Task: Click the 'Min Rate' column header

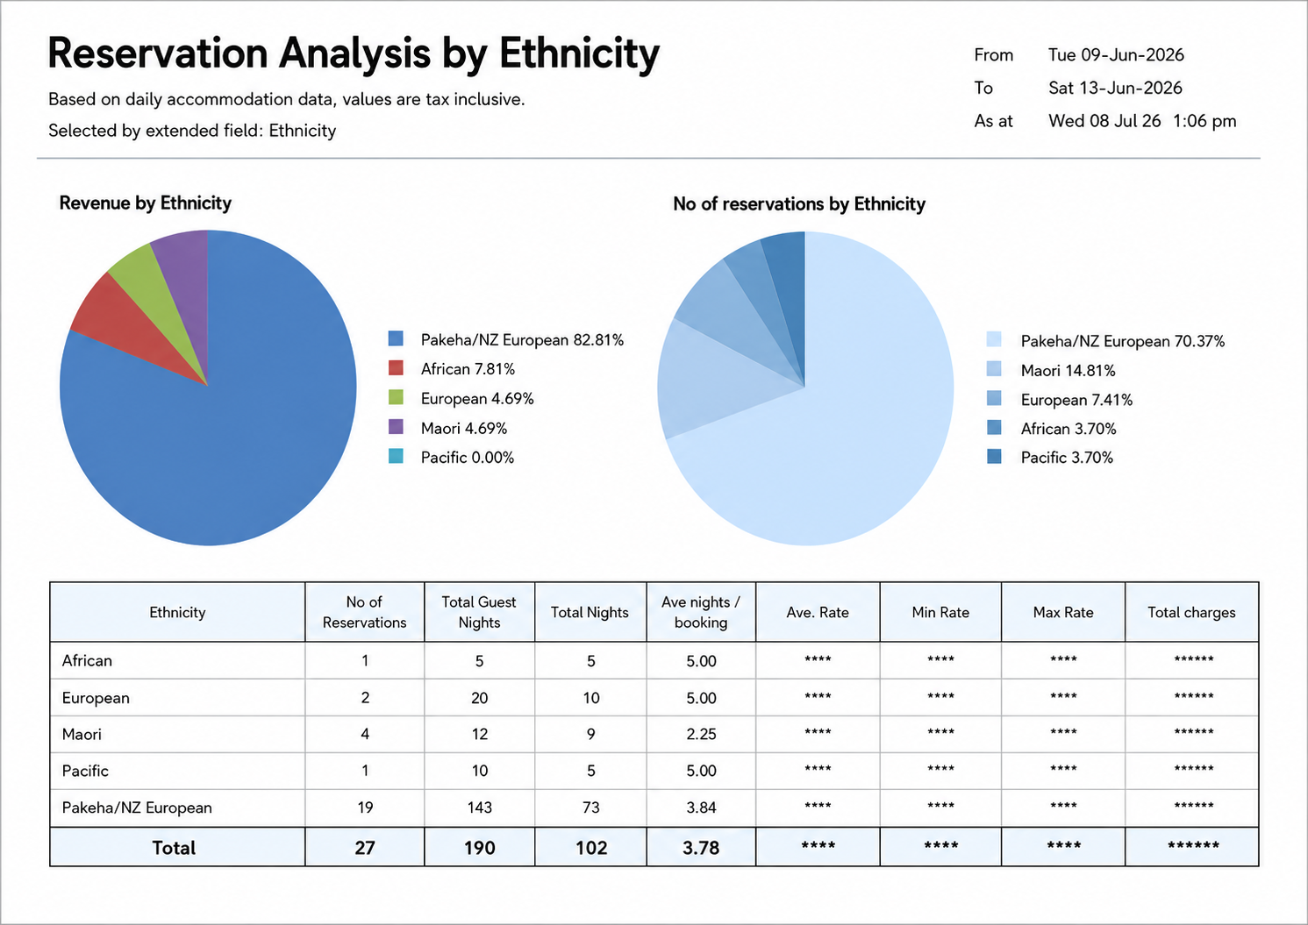Action: (940, 612)
